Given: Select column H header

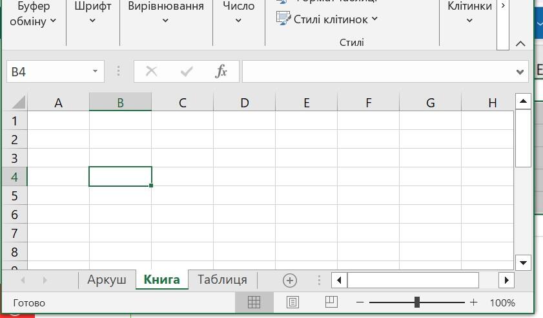Looking at the screenshot, I should (x=487, y=103).
